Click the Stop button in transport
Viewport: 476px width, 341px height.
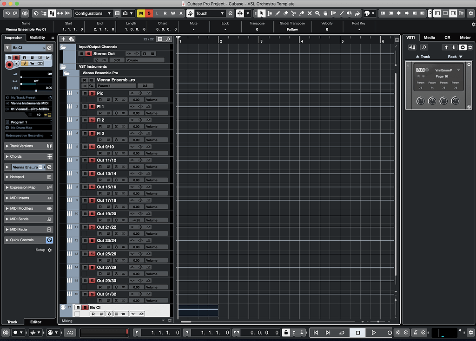[x=357, y=333]
